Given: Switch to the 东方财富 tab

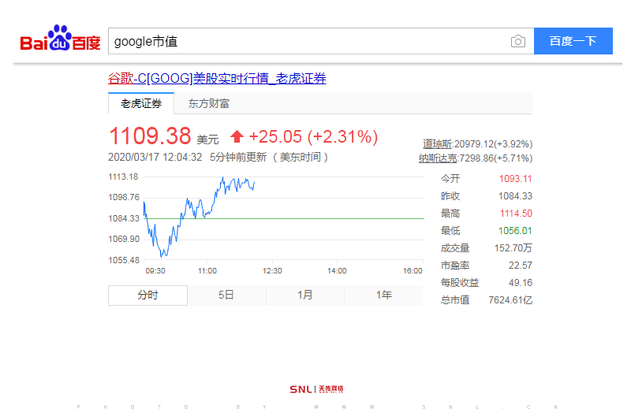Looking at the screenshot, I should [208, 103].
